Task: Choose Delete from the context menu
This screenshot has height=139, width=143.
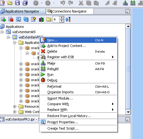Action: click(x=78, y=51)
